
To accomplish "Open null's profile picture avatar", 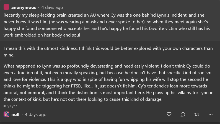I will pos(7,114).
